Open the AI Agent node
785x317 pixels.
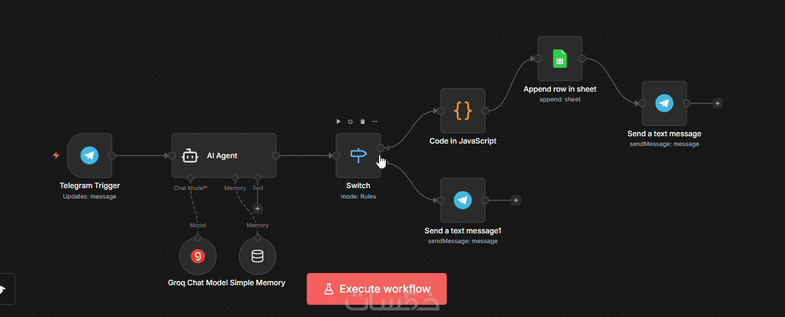click(224, 156)
